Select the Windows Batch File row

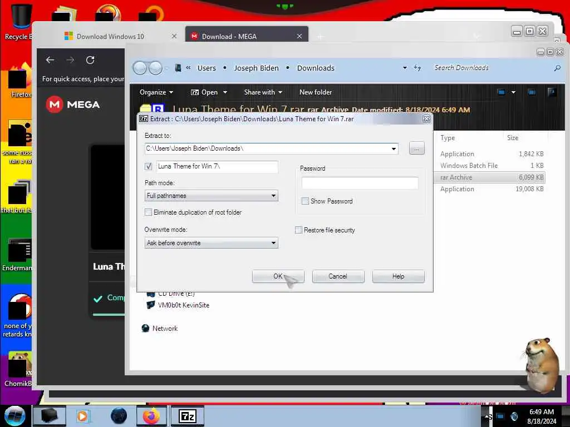click(490, 166)
